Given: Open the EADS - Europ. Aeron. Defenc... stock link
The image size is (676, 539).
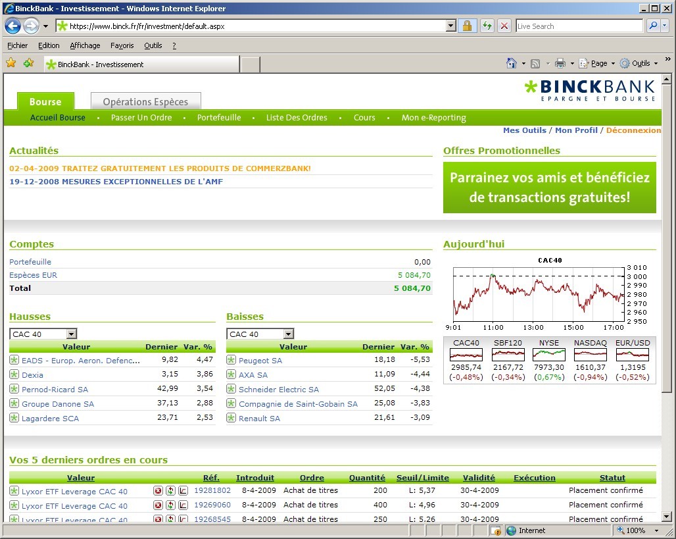Looking at the screenshot, I should pos(81,361).
